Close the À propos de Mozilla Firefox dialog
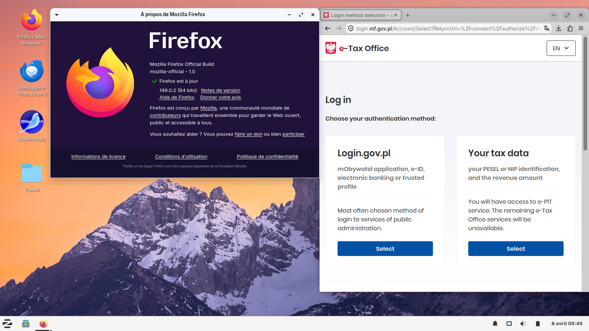 313,15
